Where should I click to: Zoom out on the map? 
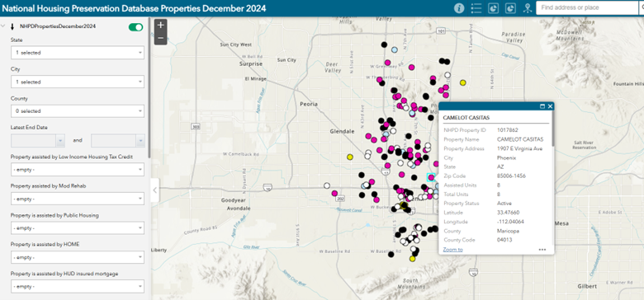161,38
